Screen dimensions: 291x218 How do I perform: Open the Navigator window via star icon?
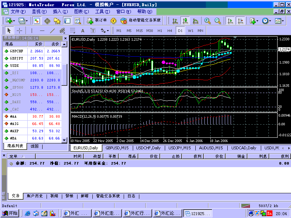57,21
